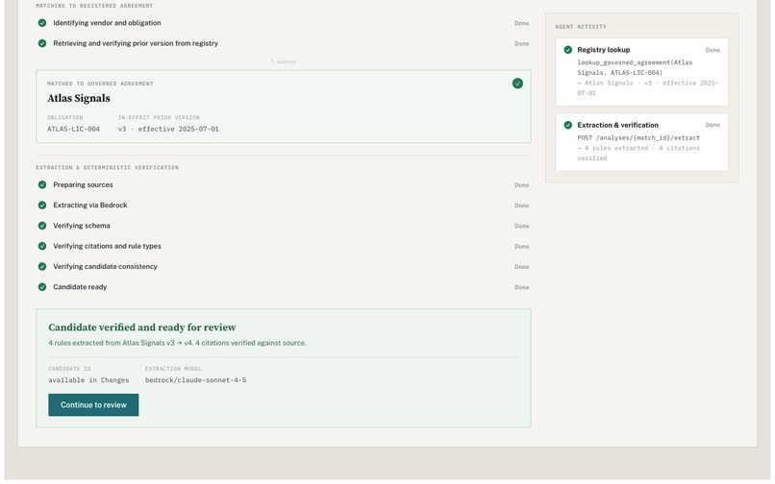Screen dimensions: 775x484
Task: Click check icon next to Verifying candidate consistency
Action: (x=42, y=266)
